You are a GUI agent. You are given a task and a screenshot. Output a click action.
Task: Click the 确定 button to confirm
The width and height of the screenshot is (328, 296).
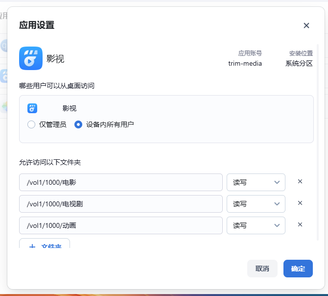pyautogui.click(x=298, y=269)
